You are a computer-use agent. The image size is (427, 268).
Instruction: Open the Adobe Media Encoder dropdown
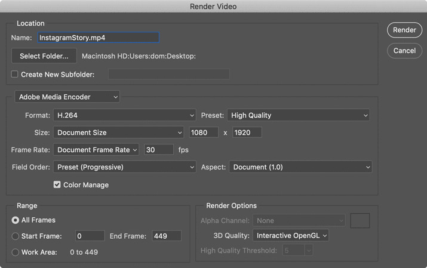(x=67, y=97)
